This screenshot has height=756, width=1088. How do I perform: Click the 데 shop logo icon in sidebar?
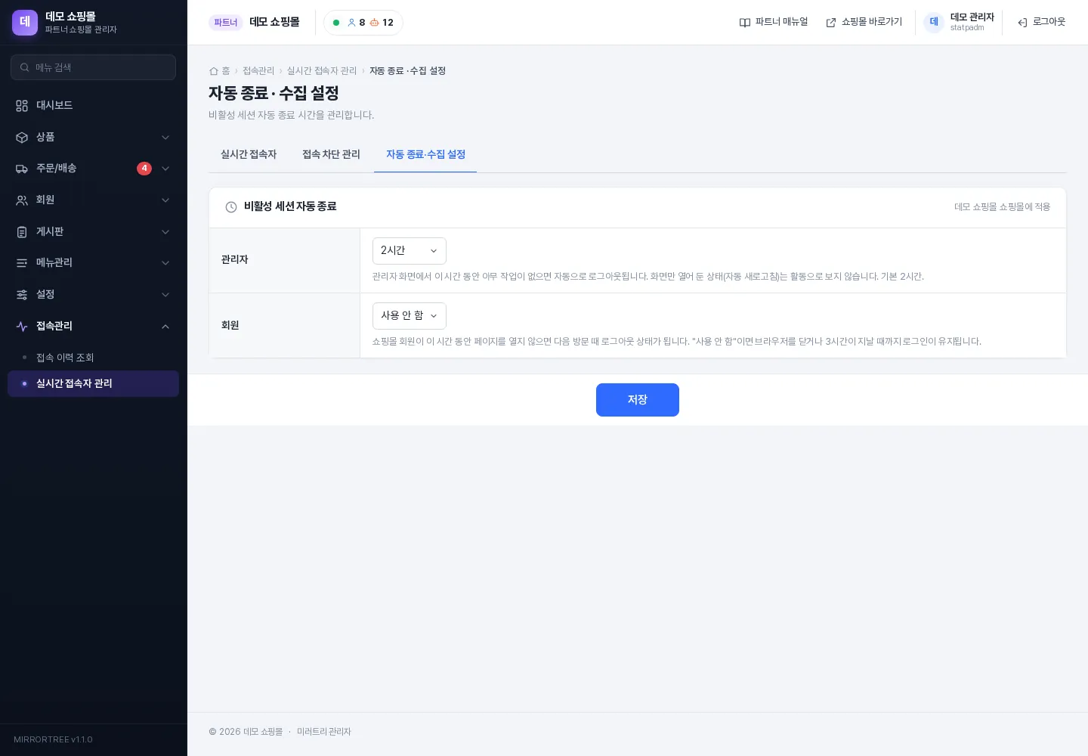[25, 23]
